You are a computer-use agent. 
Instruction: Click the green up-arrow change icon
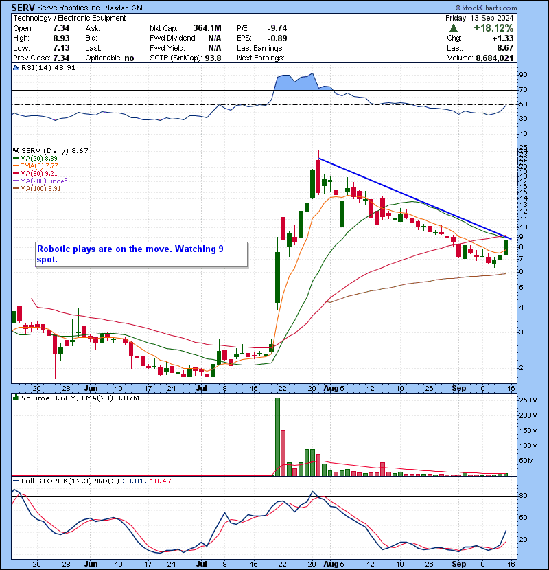(453, 28)
